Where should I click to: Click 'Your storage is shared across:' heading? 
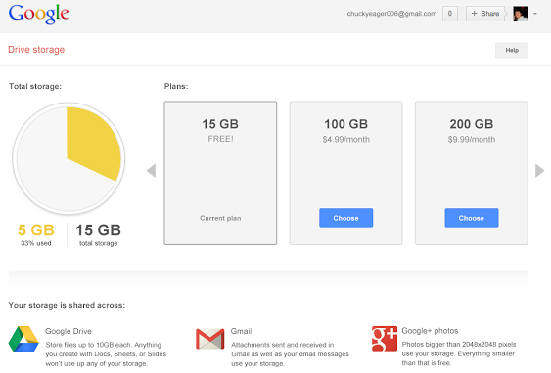pos(67,305)
